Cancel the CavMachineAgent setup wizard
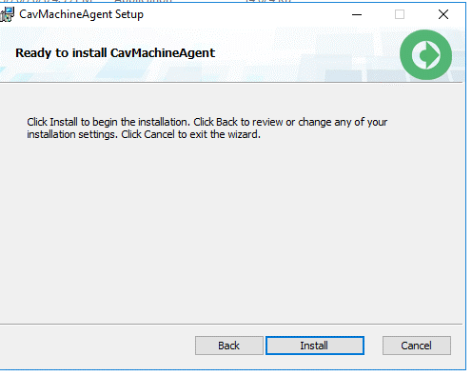This screenshot has width=472, height=376. coord(417,346)
